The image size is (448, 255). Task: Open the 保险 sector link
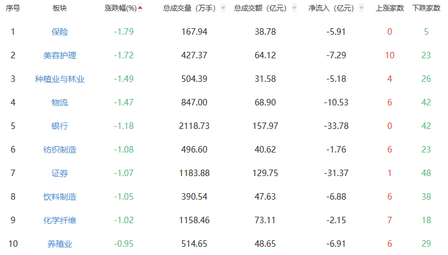pyautogui.click(x=59, y=32)
